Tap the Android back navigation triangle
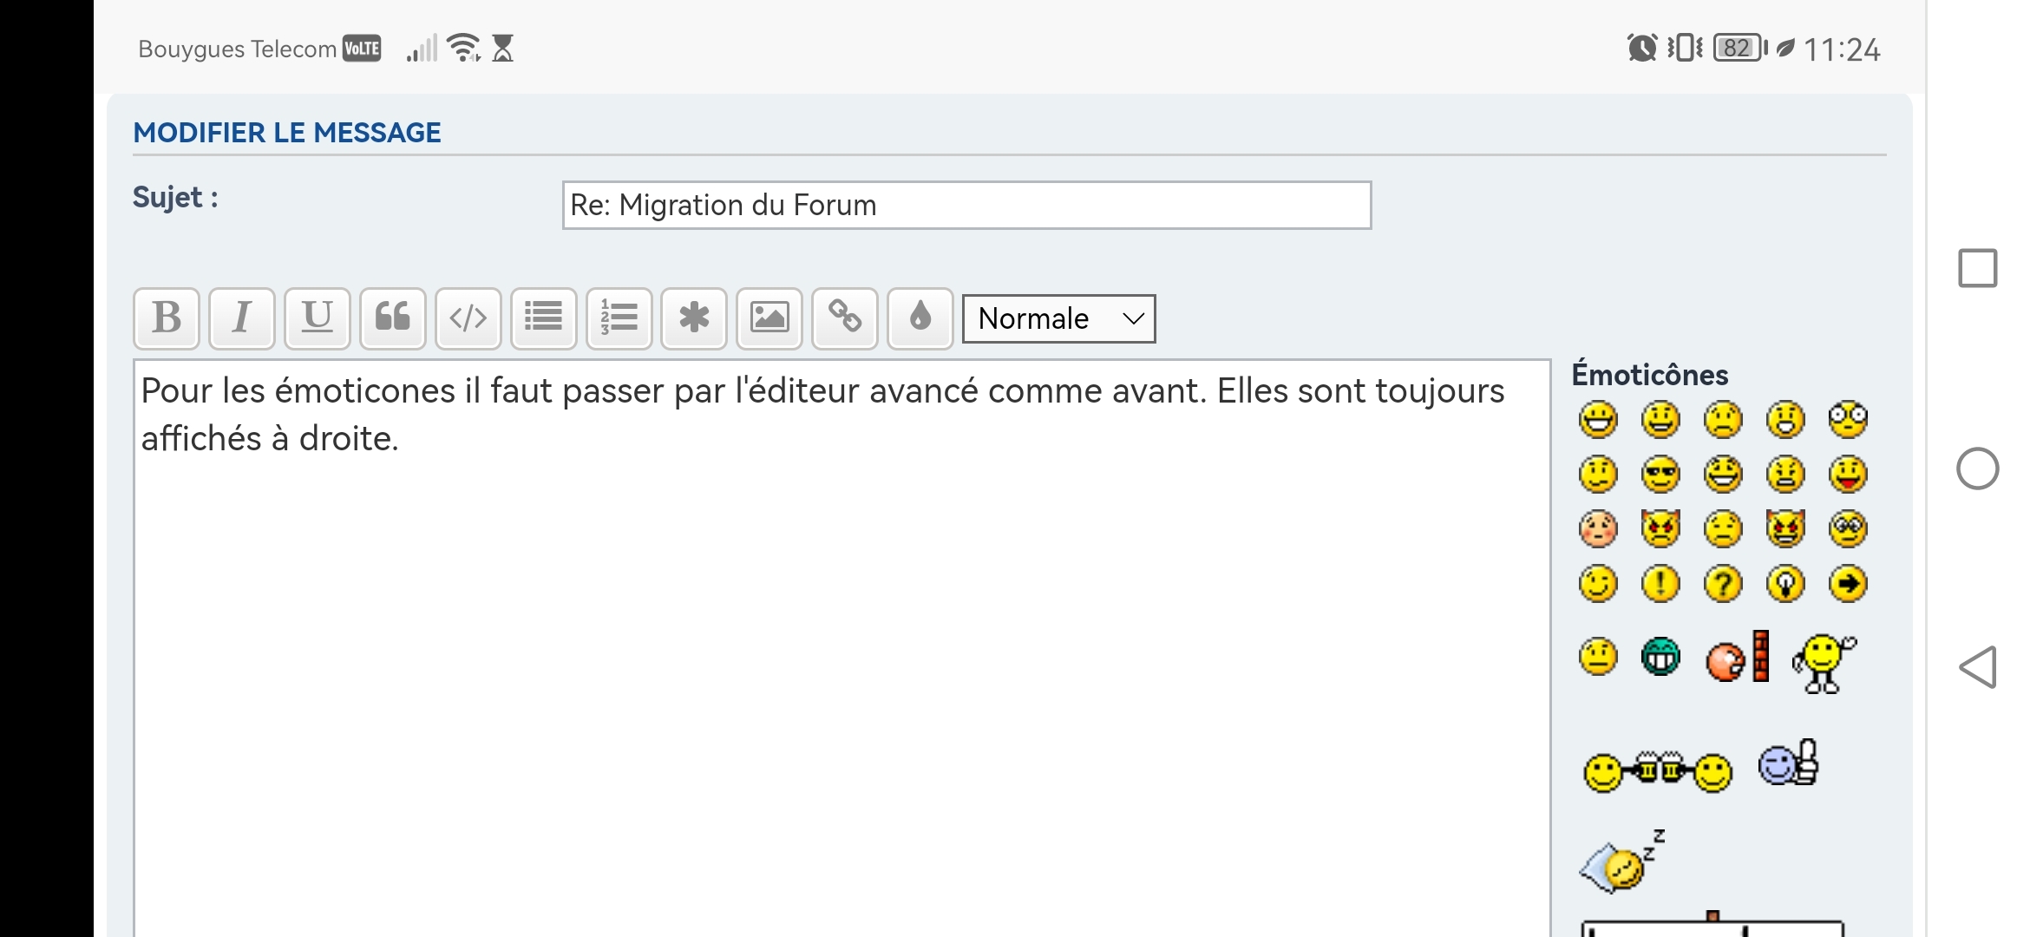Viewport: 2030px width, 937px height. (x=1978, y=667)
